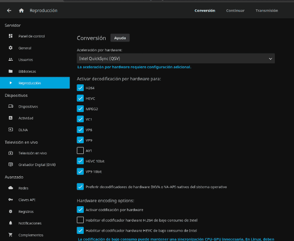
Task: Open Complementos in sidebar
Action: point(35,235)
